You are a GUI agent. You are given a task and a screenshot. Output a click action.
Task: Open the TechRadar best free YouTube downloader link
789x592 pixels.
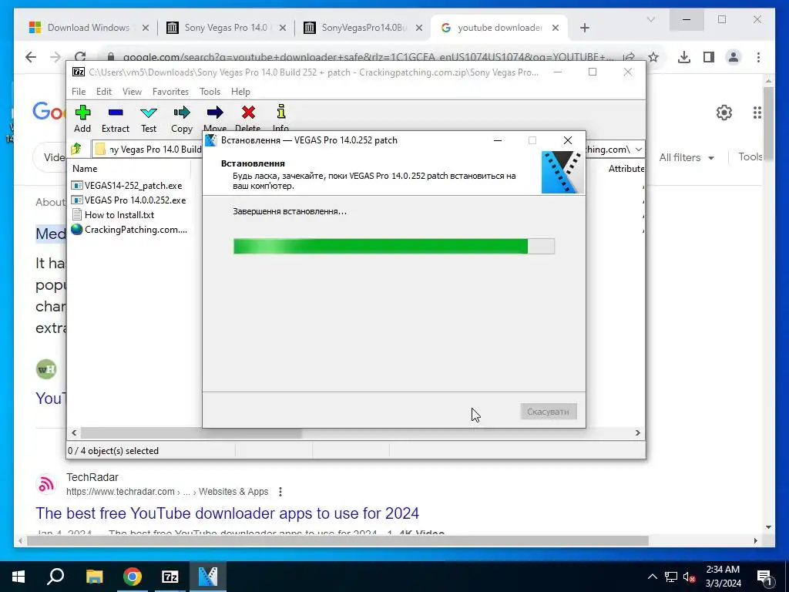point(227,513)
